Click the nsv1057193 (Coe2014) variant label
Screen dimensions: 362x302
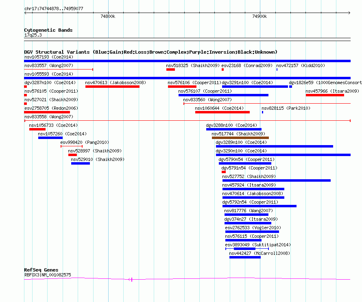49,57
